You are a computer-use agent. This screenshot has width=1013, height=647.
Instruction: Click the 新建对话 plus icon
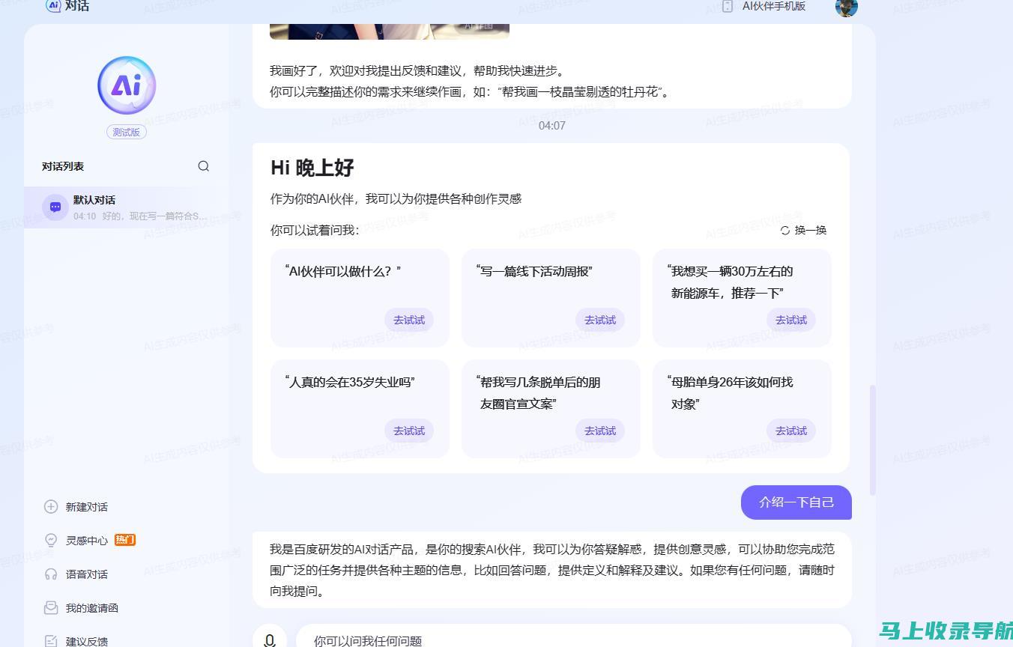point(51,507)
